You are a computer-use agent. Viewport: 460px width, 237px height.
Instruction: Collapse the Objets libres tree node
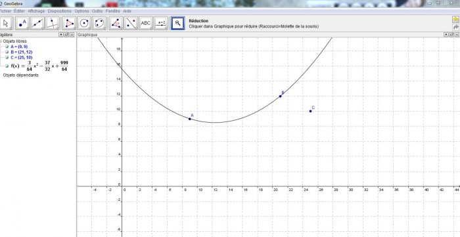tap(1, 41)
